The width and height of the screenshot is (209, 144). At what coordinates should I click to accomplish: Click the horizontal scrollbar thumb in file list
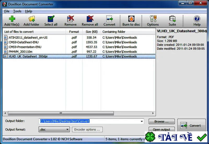[x=61, y=113]
